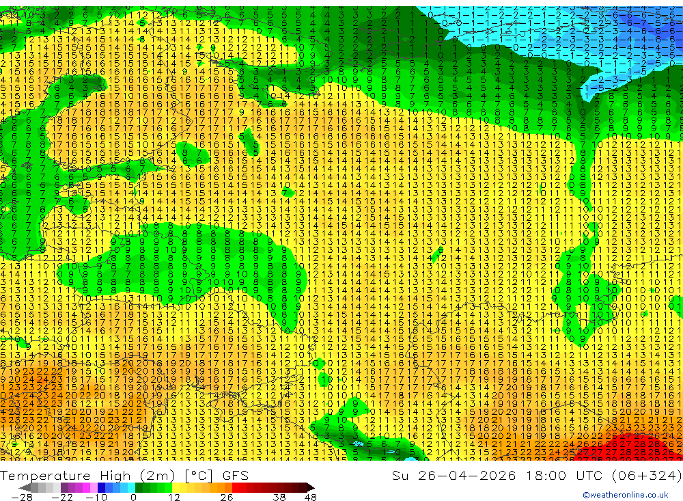Pick the yellow legend swatch at 12
Image resolution: width=683 pixels, height=501 pixels.
coord(176,488)
